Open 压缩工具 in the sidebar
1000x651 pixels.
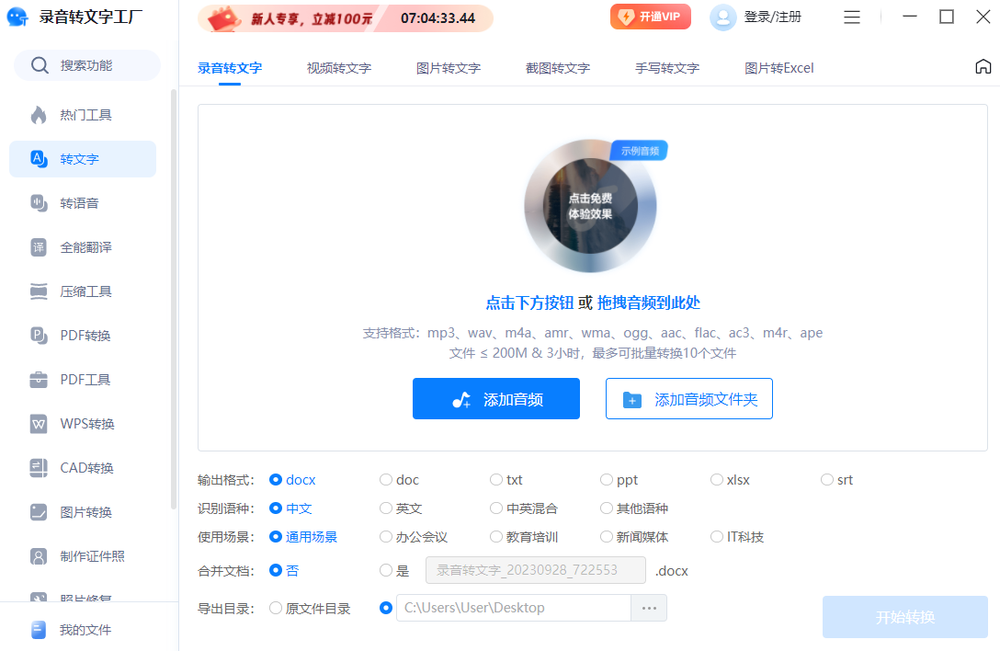point(39,291)
